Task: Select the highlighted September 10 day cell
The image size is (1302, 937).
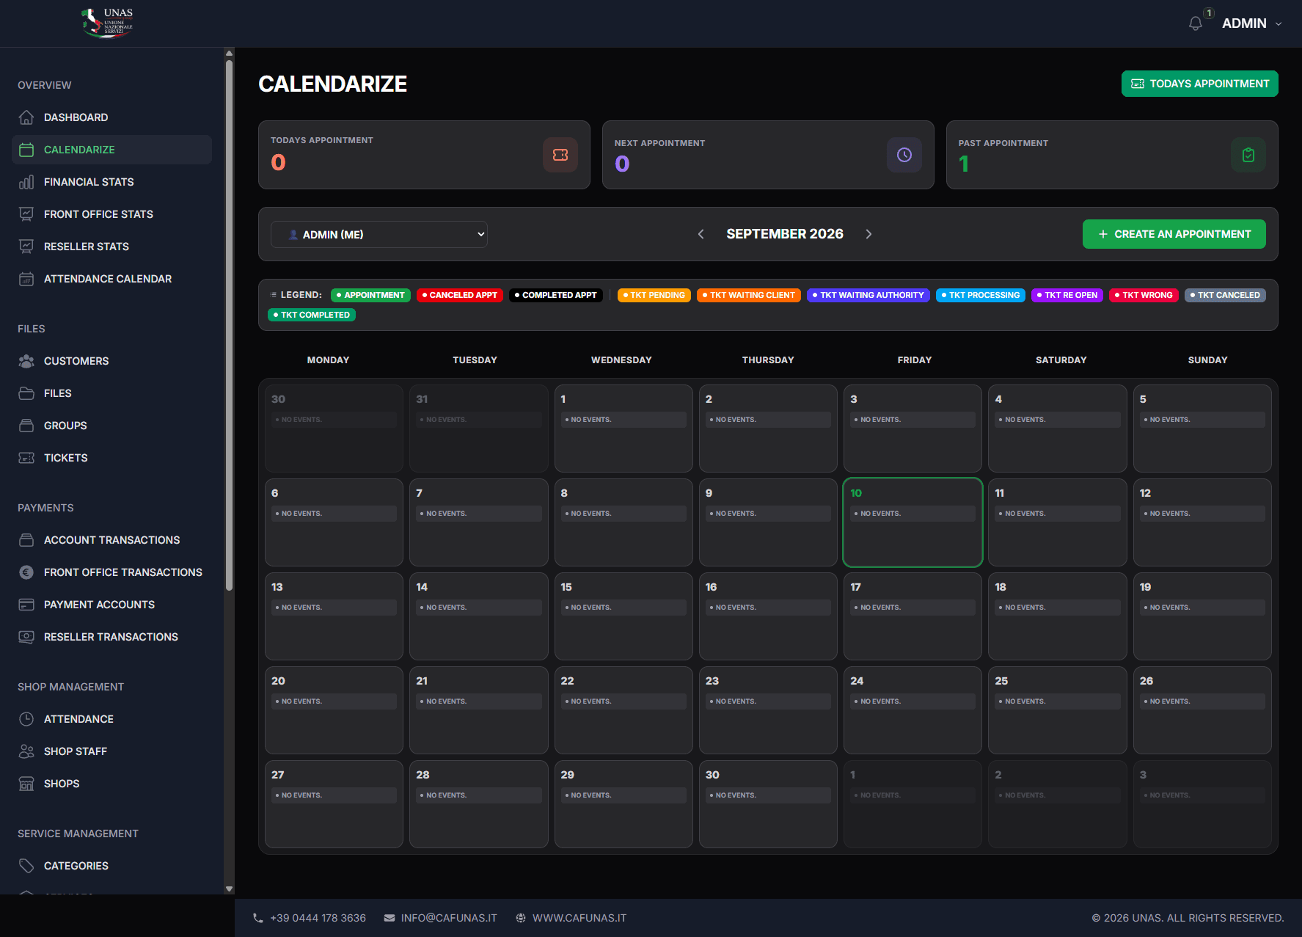Action: pyautogui.click(x=913, y=522)
